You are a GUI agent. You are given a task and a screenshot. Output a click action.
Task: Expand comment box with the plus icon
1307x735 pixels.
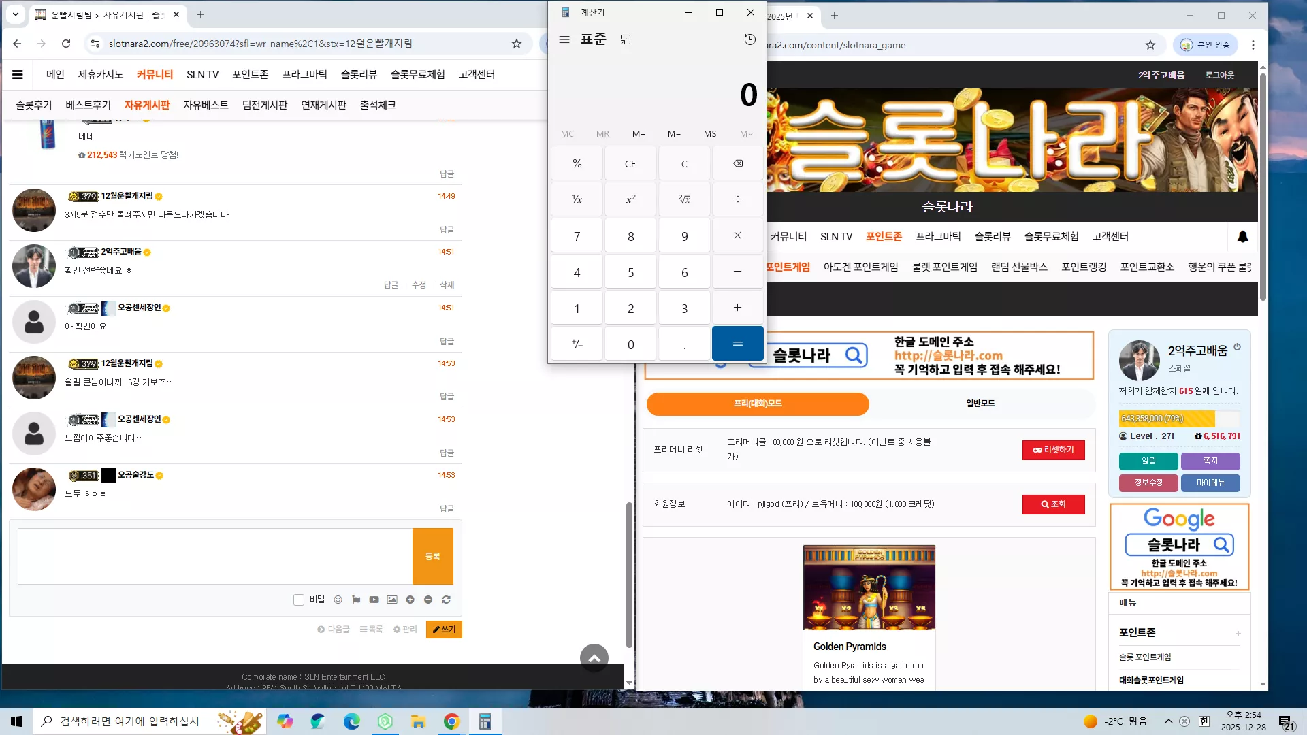(410, 600)
